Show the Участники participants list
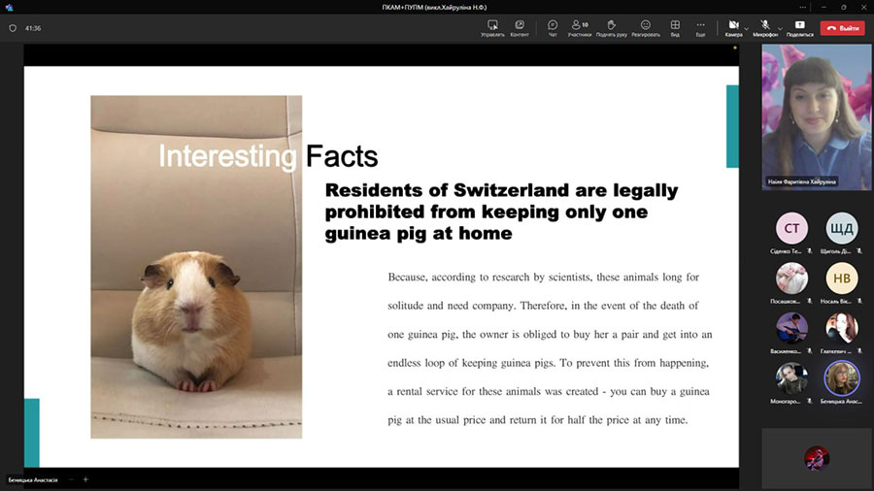Image resolution: width=874 pixels, height=491 pixels. click(x=580, y=26)
